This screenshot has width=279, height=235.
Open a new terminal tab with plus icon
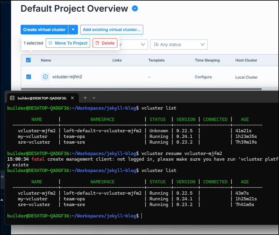pyautogui.click(x=85, y=98)
